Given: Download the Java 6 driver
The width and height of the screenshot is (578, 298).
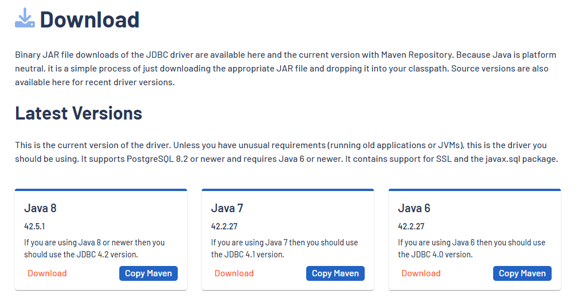Looking at the screenshot, I should coord(421,273).
